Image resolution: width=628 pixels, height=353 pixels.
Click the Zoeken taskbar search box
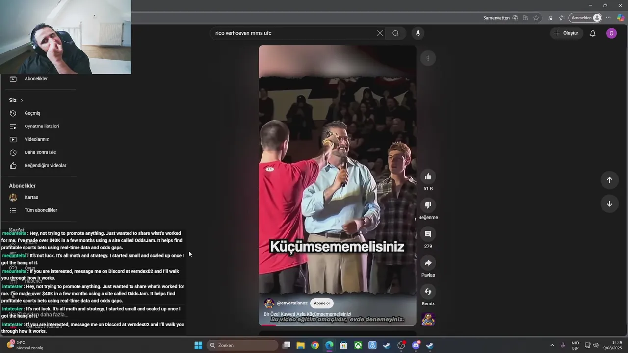[242, 345]
